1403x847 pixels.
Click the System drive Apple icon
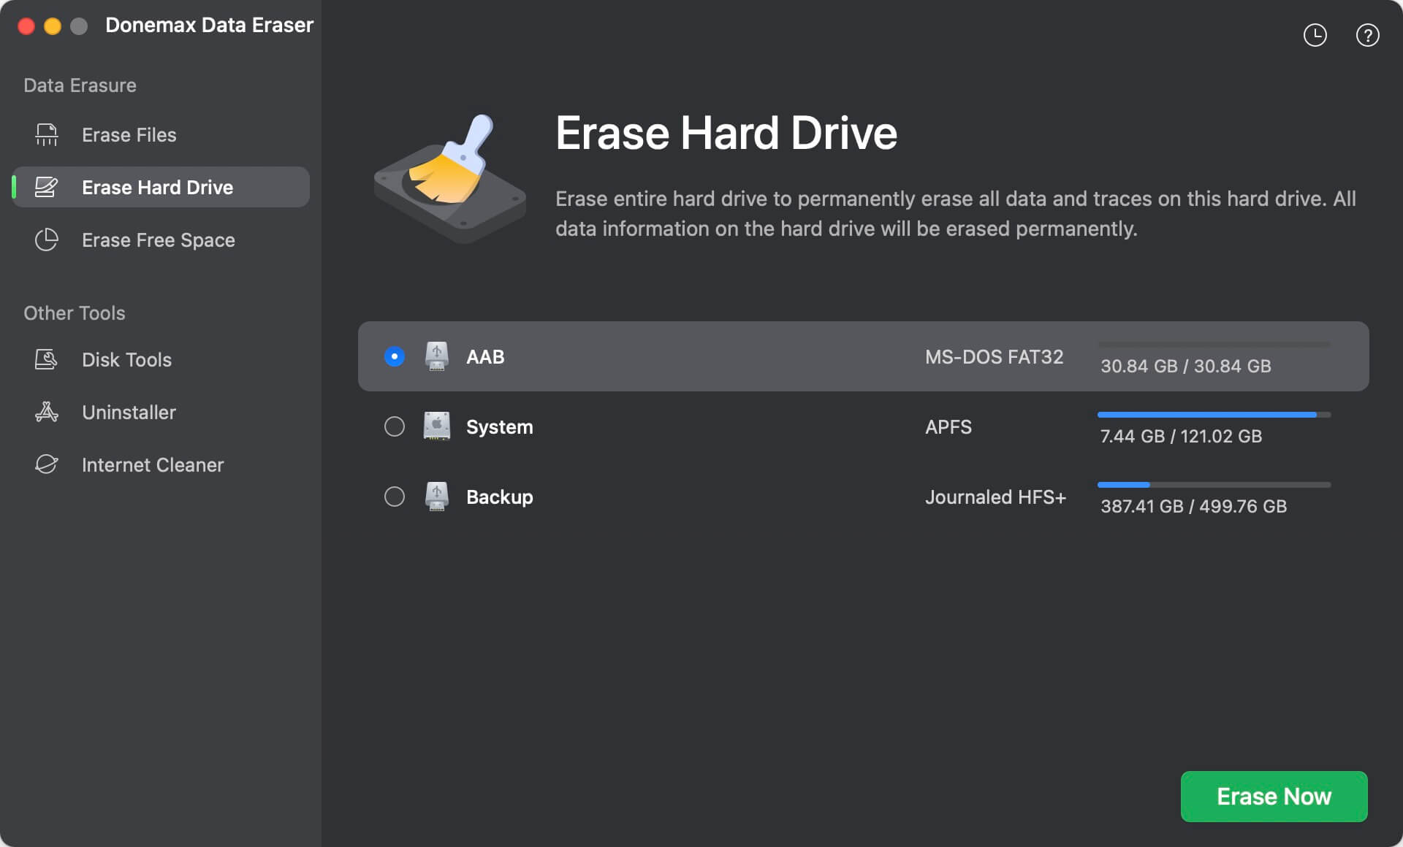437,426
